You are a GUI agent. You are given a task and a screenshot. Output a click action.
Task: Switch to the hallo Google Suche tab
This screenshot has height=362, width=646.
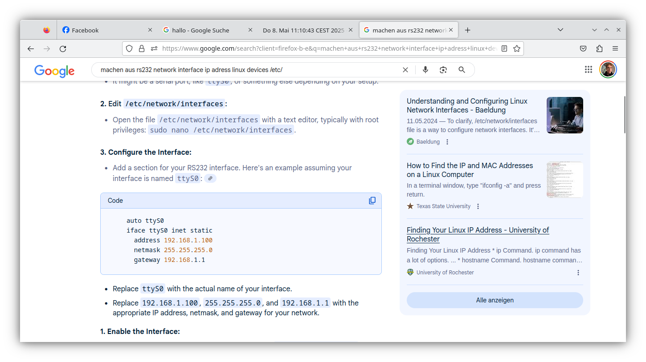(200, 30)
